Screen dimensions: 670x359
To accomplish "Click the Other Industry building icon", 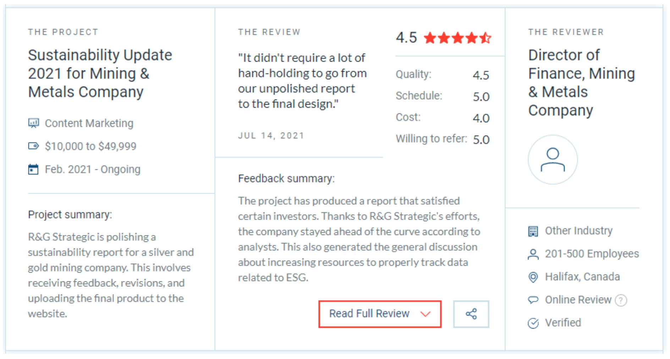I will (533, 231).
